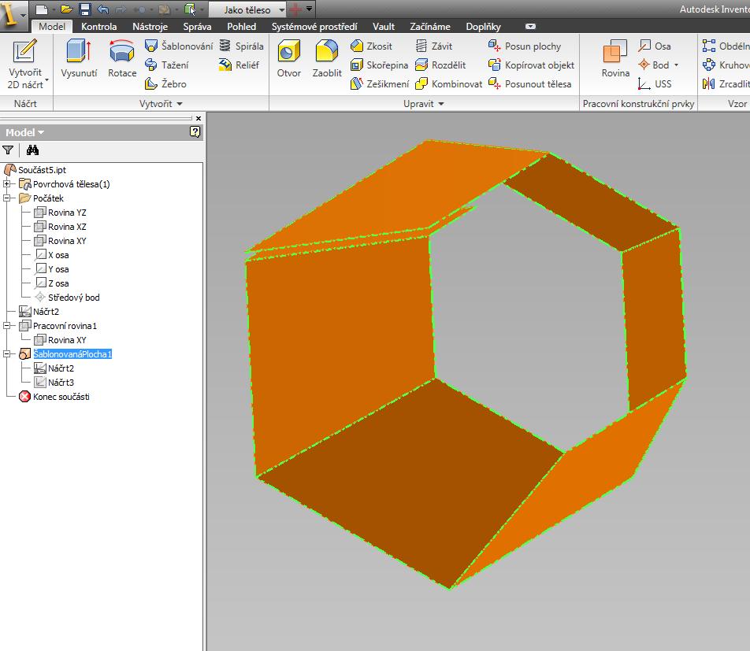Image resolution: width=750 pixels, height=651 pixels.
Task: Switch to the Nástroje ribbon tab
Action: [150, 27]
